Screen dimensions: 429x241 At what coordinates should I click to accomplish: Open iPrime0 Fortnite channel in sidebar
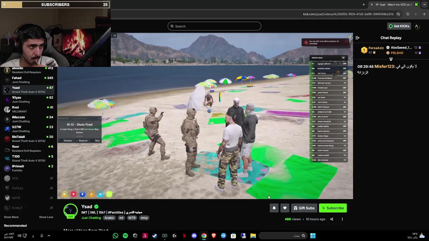(x=28, y=168)
